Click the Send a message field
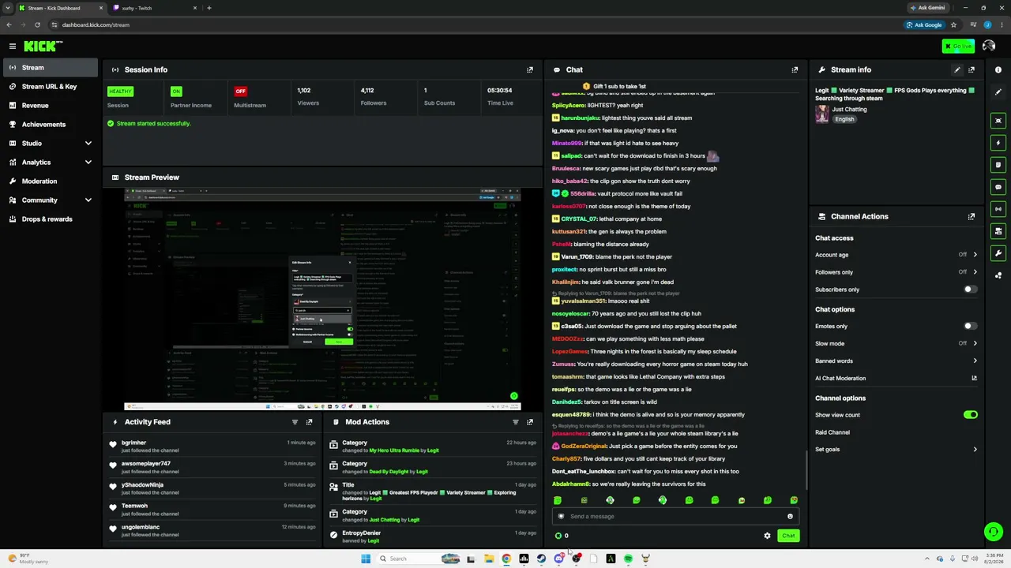The image size is (1011, 568). [676, 517]
